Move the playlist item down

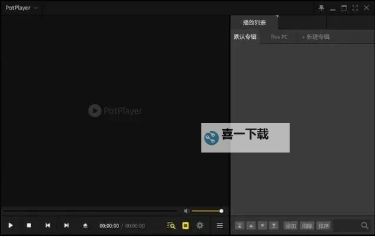pyautogui.click(x=263, y=225)
